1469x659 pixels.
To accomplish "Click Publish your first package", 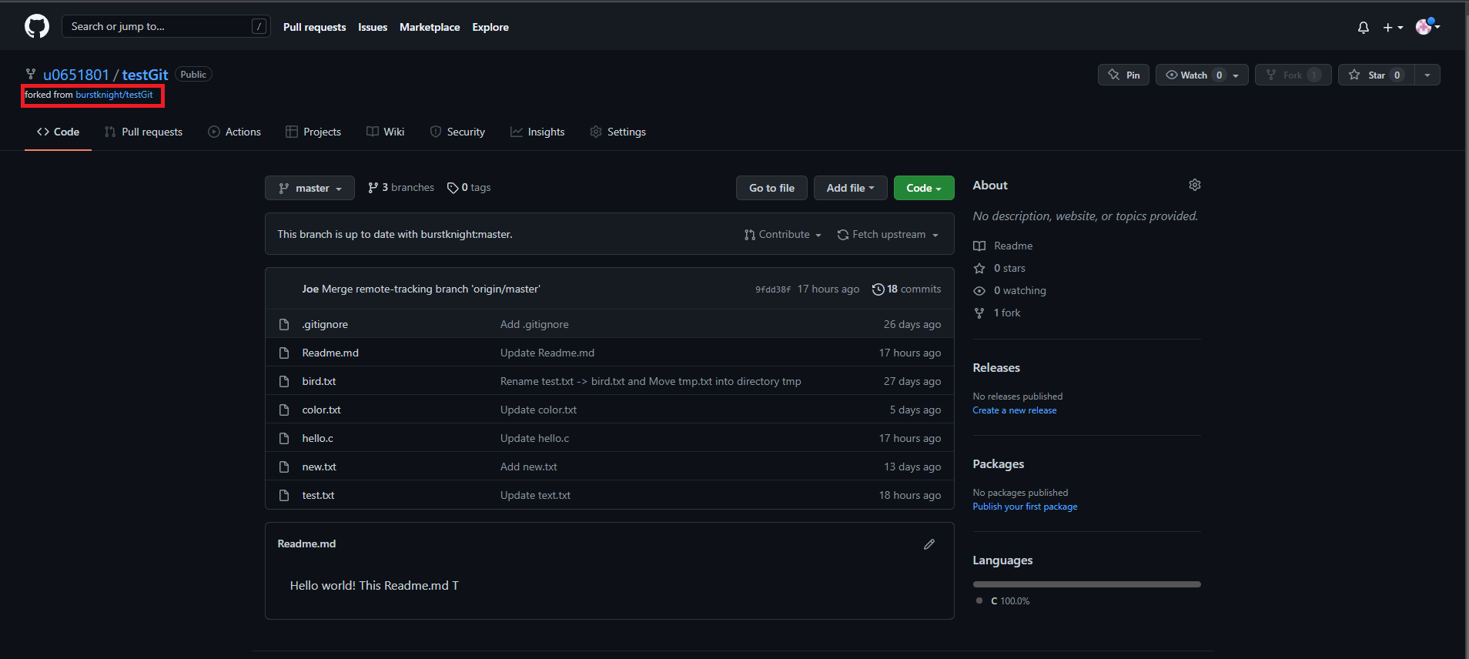I will click(1025, 507).
